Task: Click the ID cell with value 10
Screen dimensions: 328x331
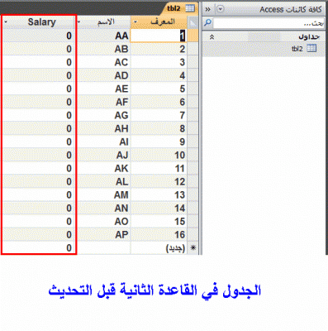Action: (159, 155)
